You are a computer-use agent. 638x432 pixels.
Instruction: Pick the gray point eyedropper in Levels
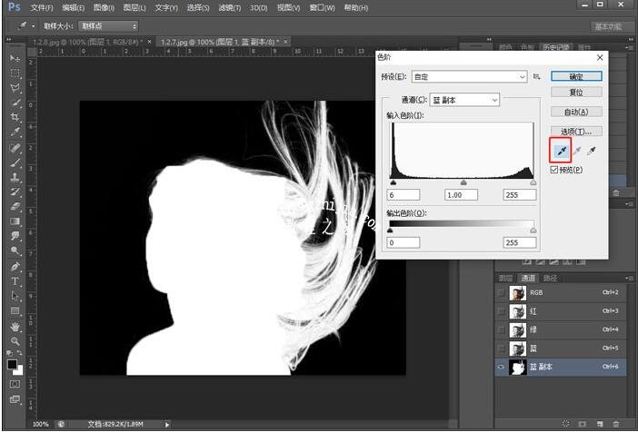[x=577, y=152]
